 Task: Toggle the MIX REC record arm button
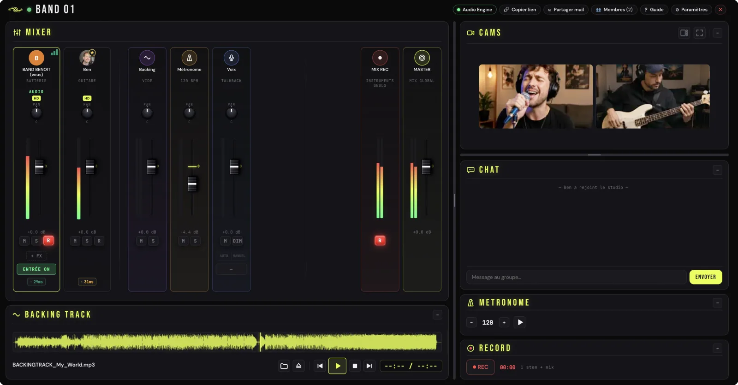[380, 240]
